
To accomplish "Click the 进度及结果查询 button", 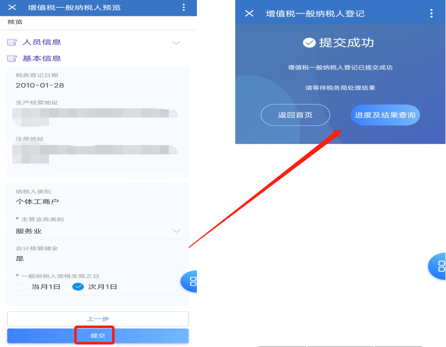I will (385, 115).
